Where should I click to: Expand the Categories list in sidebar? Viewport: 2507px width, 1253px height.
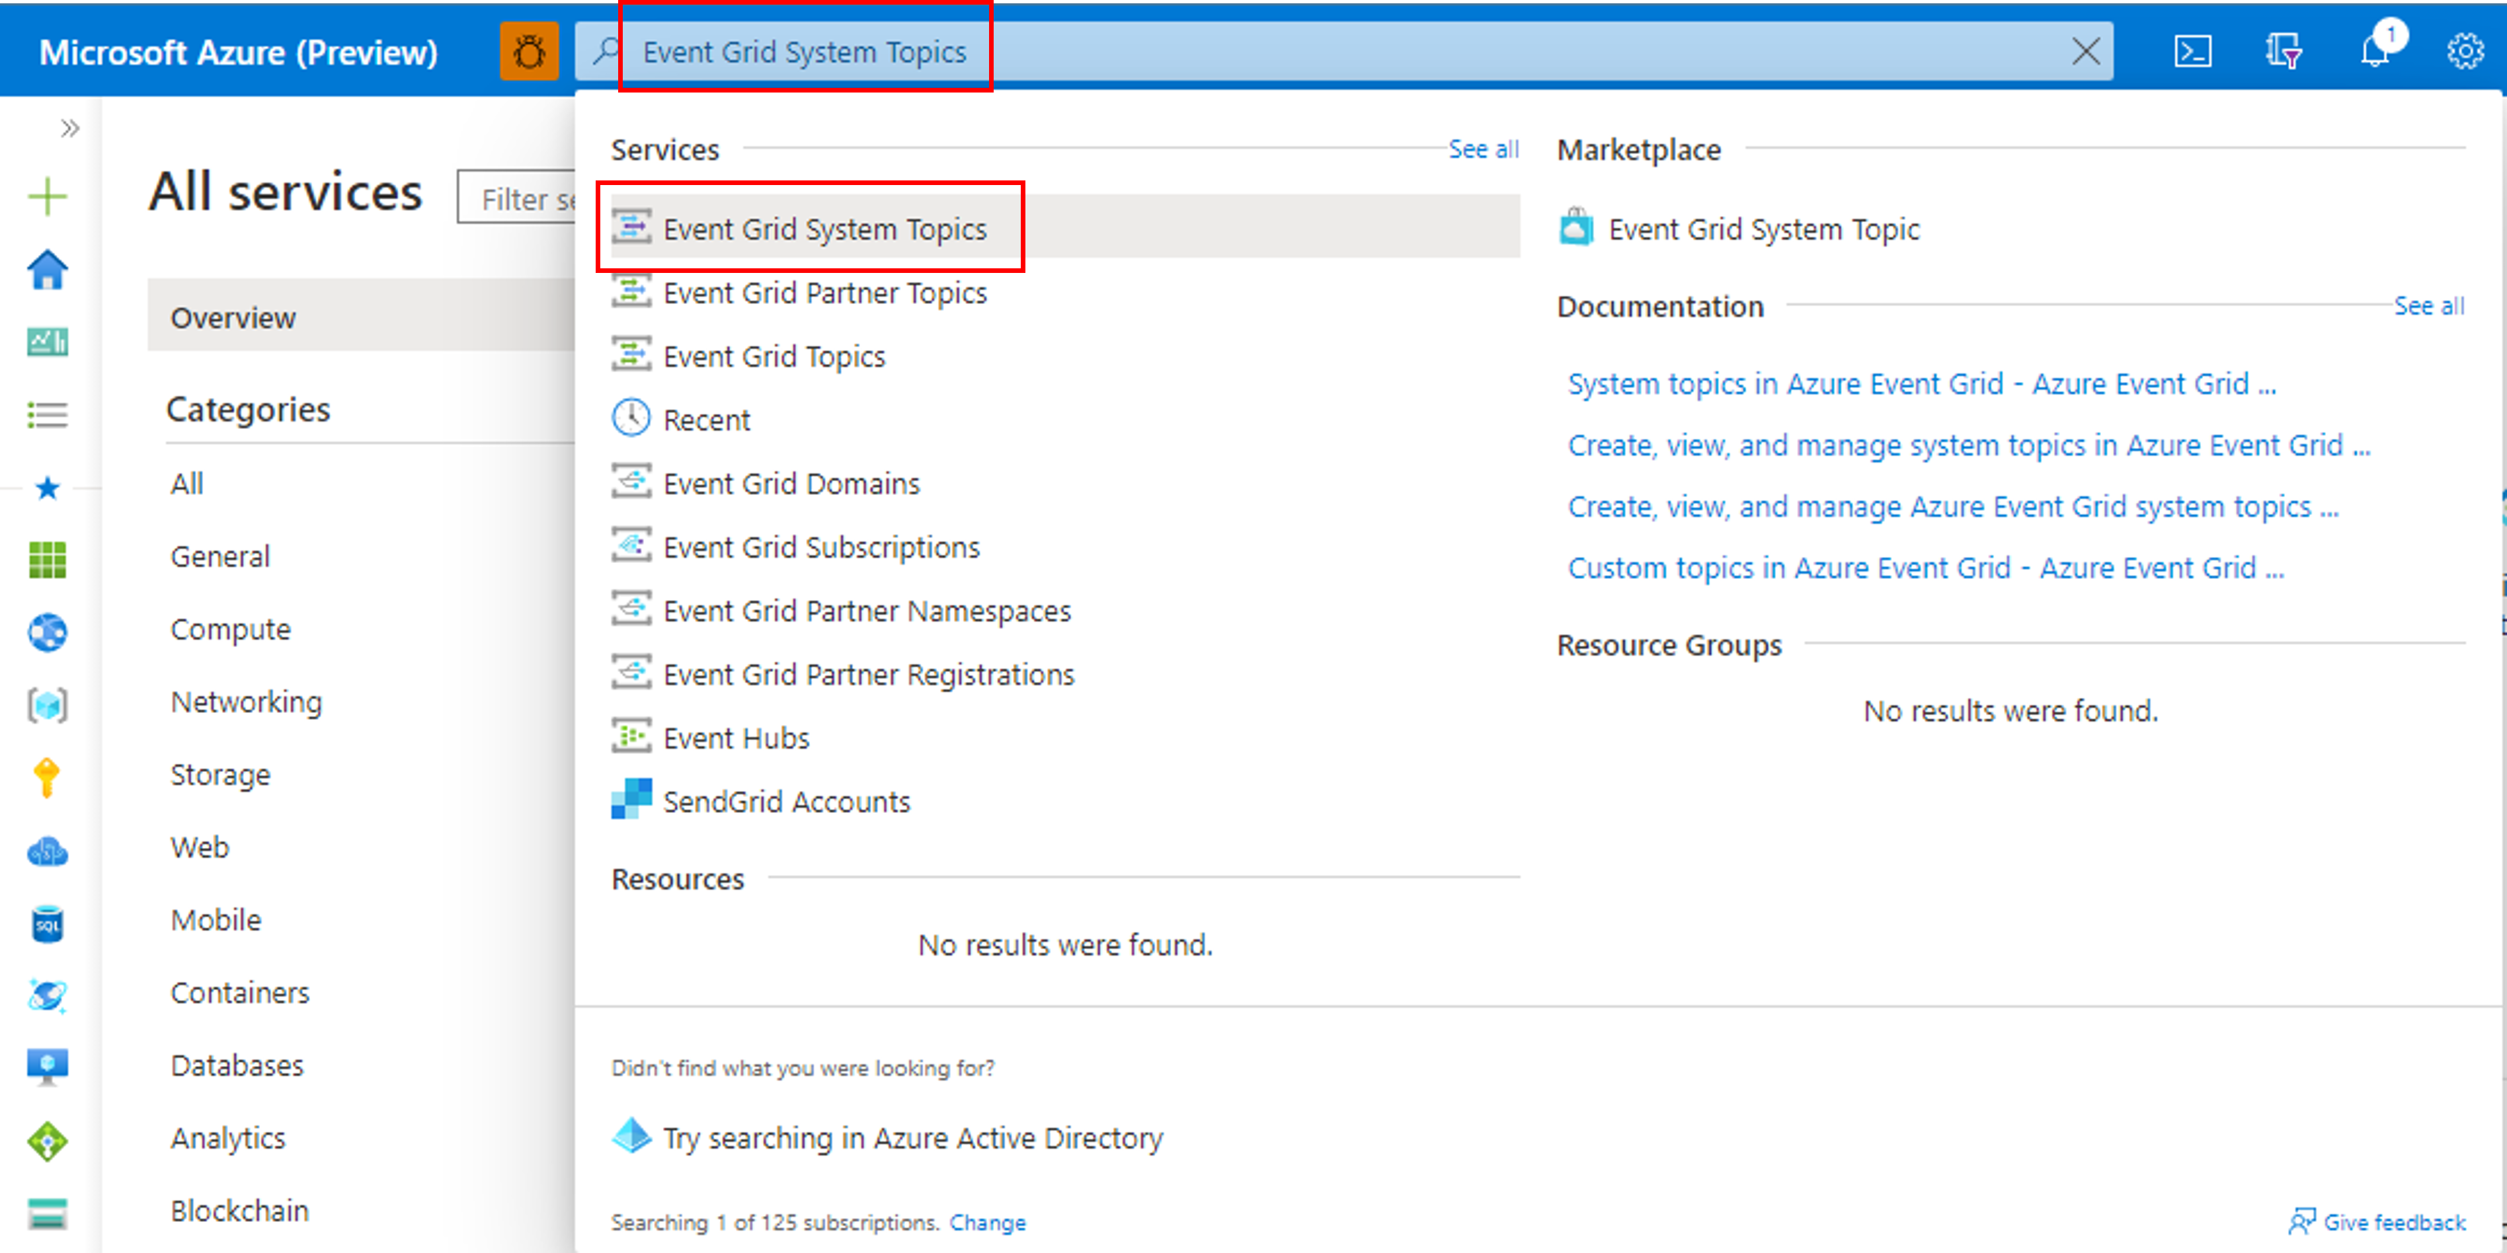click(249, 409)
